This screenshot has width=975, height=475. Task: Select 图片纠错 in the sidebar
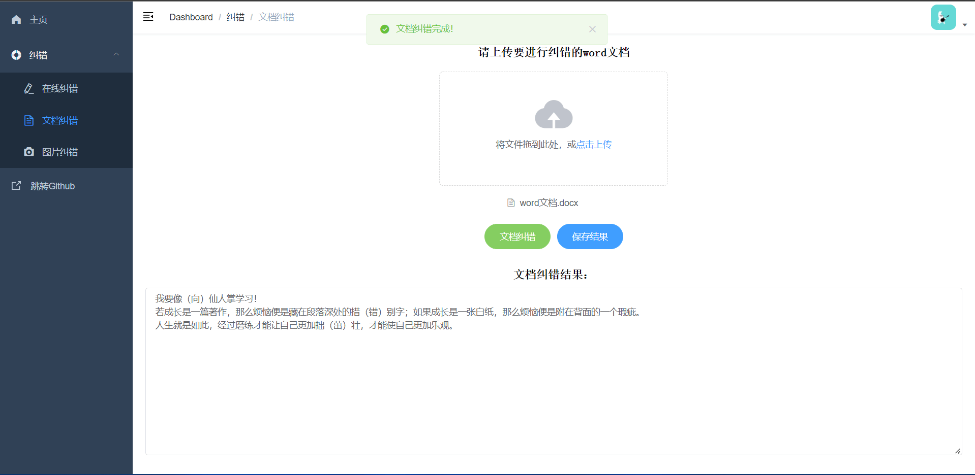tap(60, 152)
